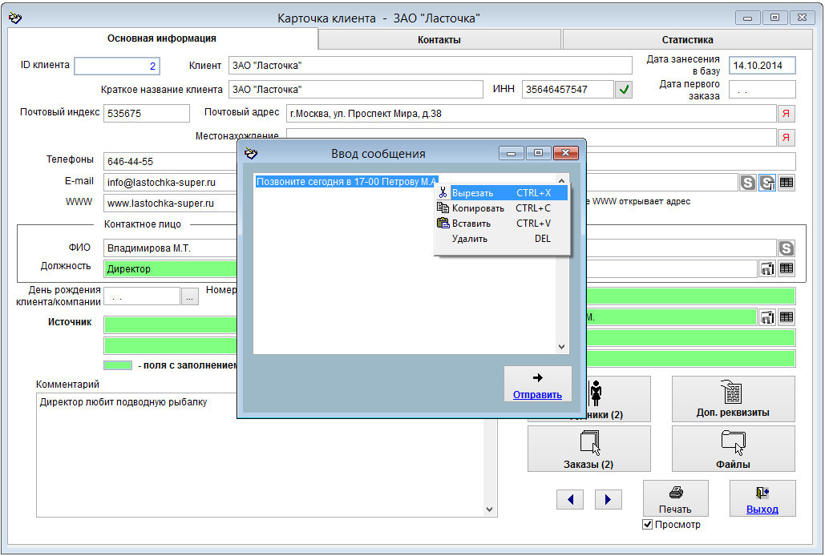Go to next client with right arrow
The width and height of the screenshot is (825, 556).
click(609, 499)
